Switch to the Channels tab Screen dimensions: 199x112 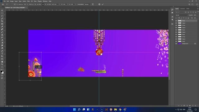(183, 9)
